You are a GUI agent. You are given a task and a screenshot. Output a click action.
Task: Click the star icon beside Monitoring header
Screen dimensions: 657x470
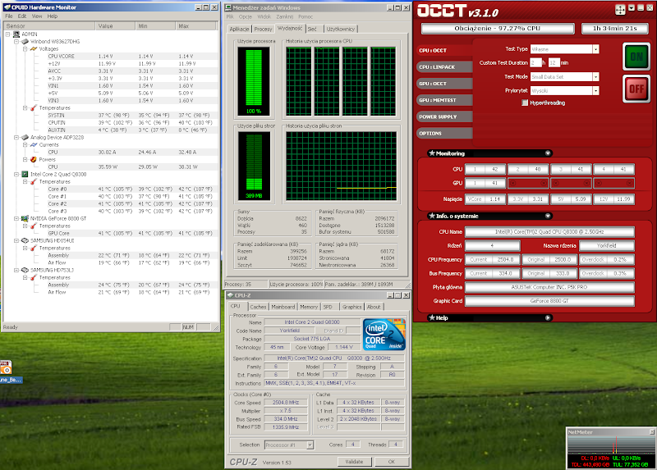click(x=432, y=153)
